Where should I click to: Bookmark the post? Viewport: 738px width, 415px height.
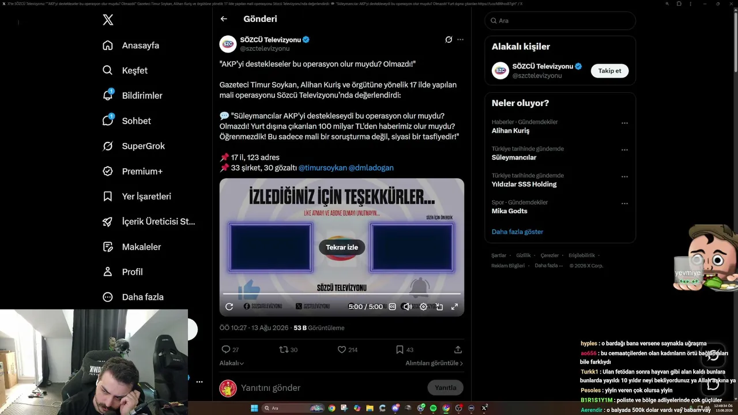[x=400, y=349]
